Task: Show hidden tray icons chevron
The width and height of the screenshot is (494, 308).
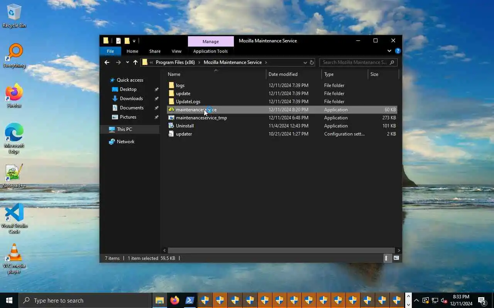Action: (x=416, y=300)
